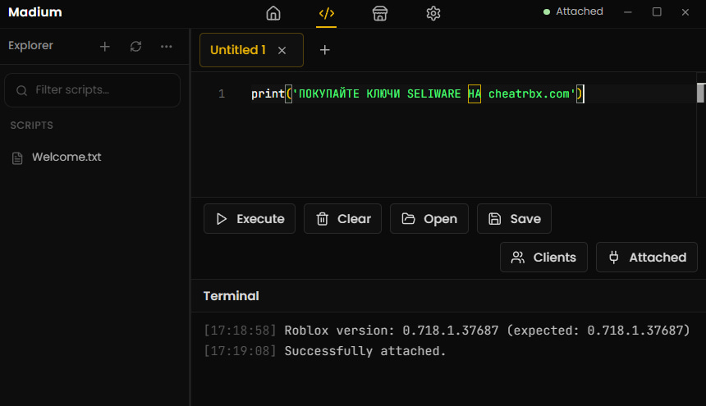Image resolution: width=706 pixels, height=406 pixels.
Task: Open Explorer more options menu
Action: tap(166, 46)
